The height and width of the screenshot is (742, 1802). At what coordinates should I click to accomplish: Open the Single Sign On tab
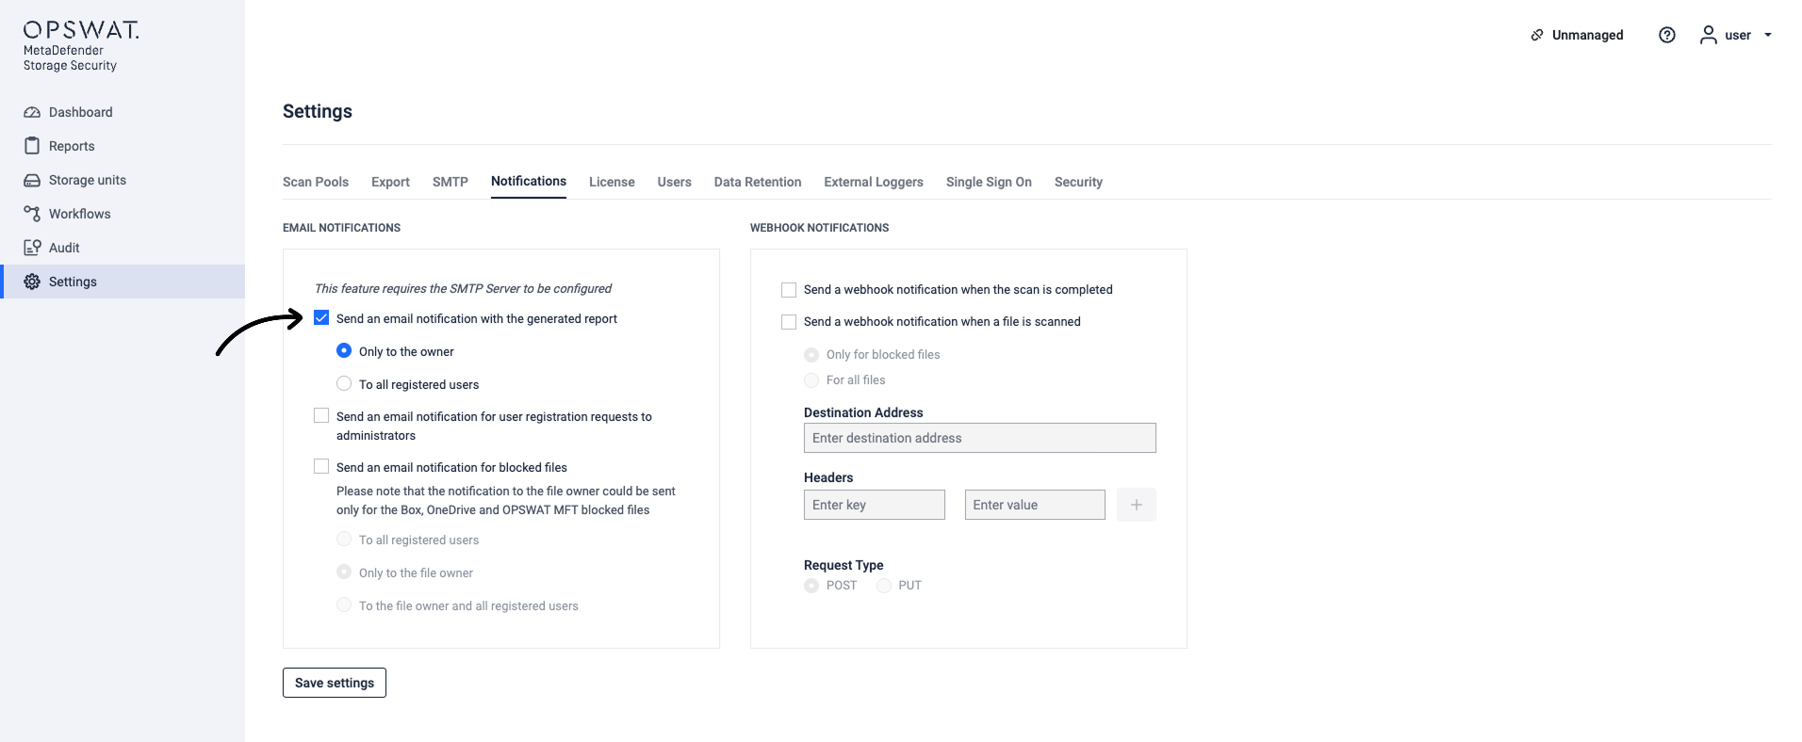[x=989, y=182]
